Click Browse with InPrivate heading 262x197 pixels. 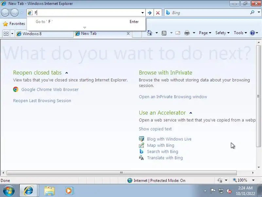[166, 73]
